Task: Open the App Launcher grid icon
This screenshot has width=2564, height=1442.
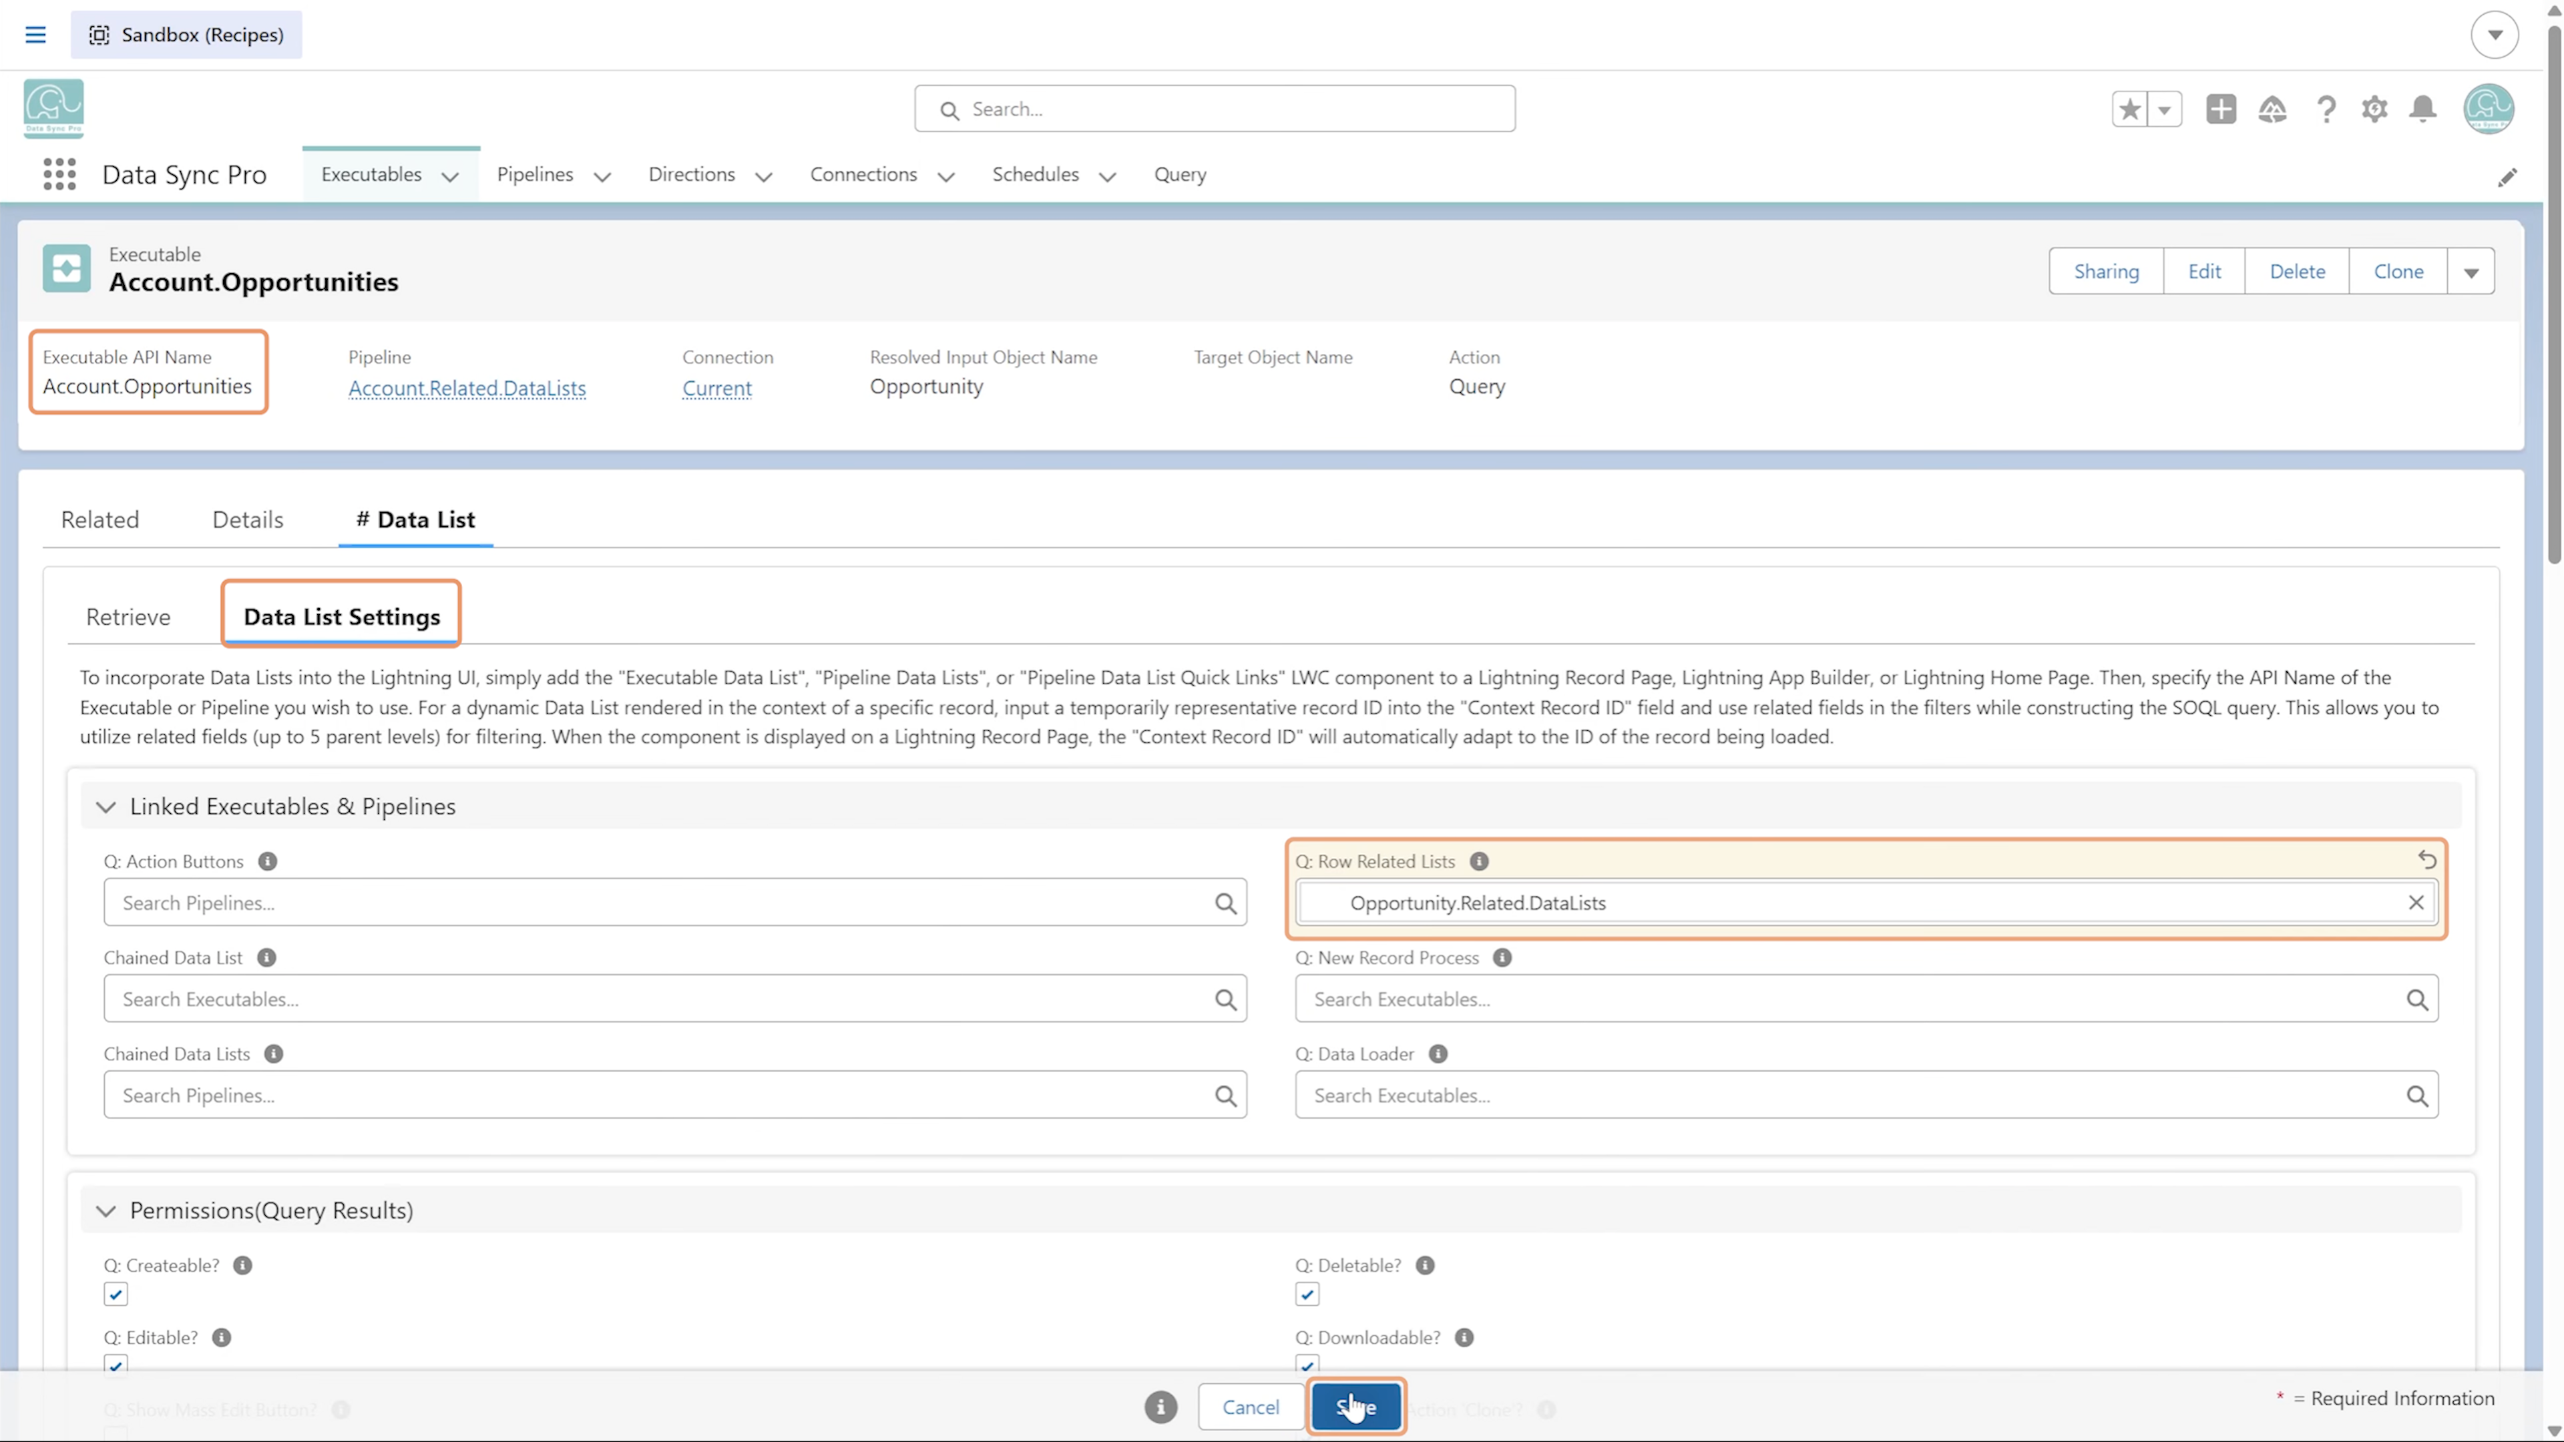Action: click(59, 174)
